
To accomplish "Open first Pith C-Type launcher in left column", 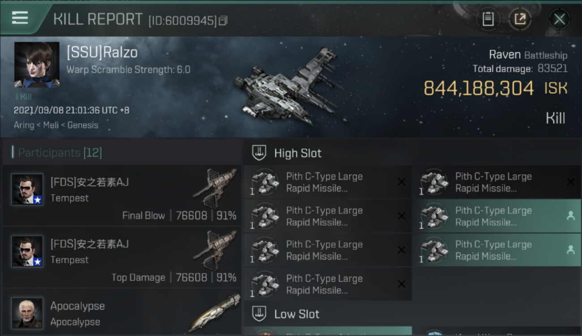I will tap(328, 182).
